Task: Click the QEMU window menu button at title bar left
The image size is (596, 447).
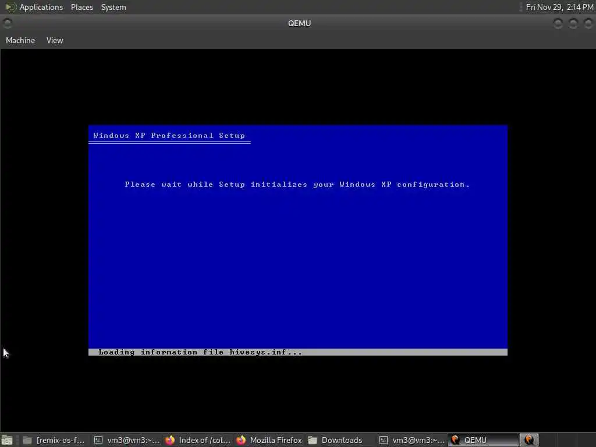Action: (7, 23)
